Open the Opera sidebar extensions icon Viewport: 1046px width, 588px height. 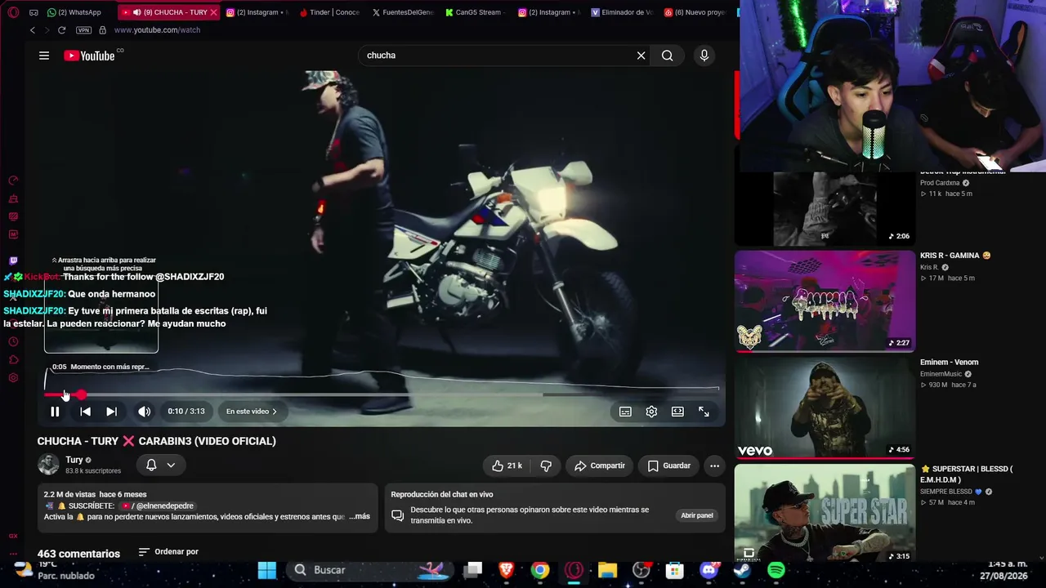[13, 360]
